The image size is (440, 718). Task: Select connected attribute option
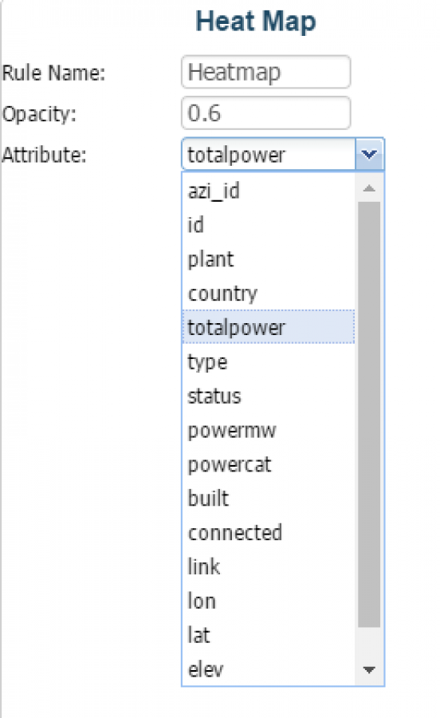click(269, 533)
